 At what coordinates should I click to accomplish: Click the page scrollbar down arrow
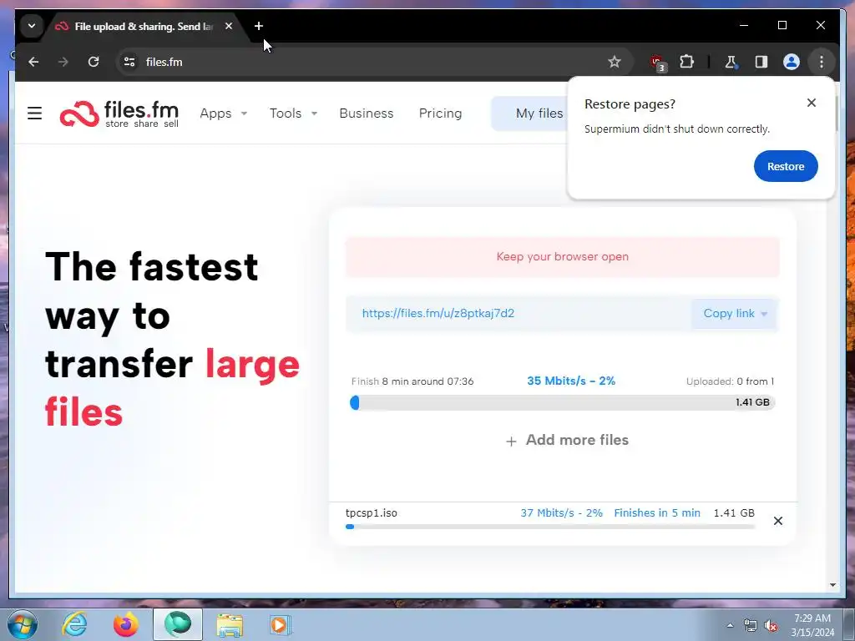[832, 585]
